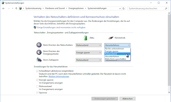171x102 pixels.
Task: Click scrollbar down arrow
Action: click(169, 92)
